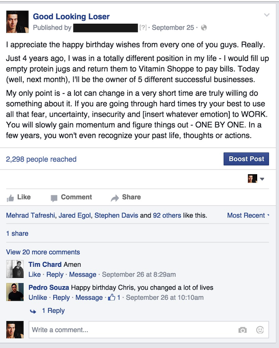Open View 20 more comments
The width and height of the screenshot is (279, 348).
[43, 252]
